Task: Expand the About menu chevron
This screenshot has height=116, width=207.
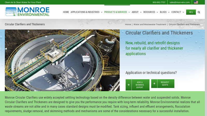Action: point(141,12)
